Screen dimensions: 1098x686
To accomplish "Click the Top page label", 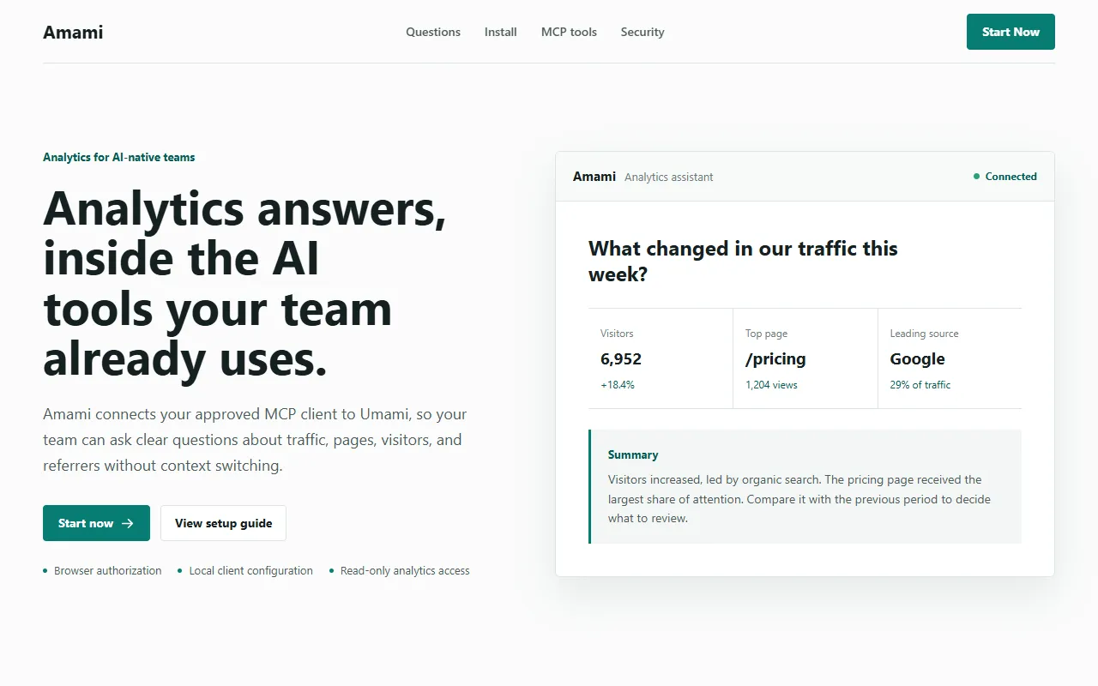I will 766,334.
